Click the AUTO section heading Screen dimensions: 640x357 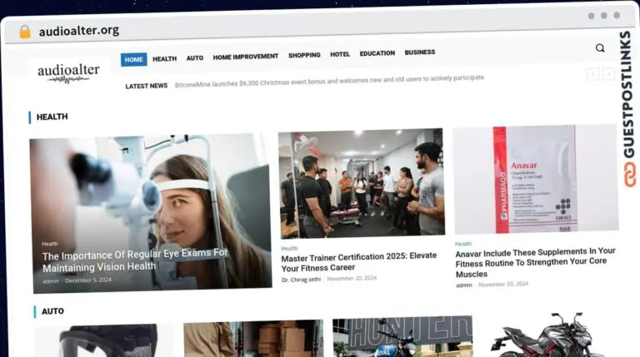pyautogui.click(x=52, y=311)
